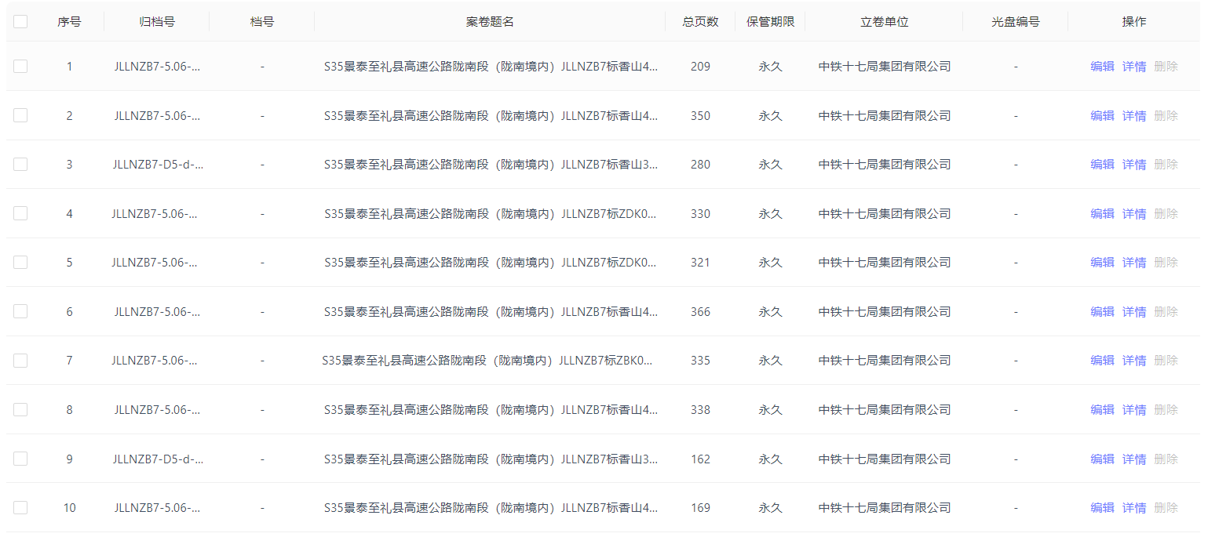Check the checkbox for row 10

pos(20,507)
